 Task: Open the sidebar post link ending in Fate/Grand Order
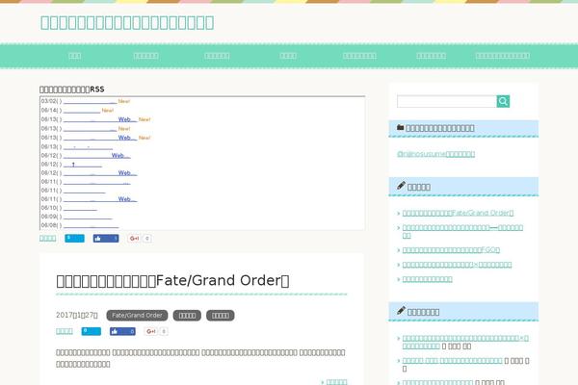click(x=458, y=213)
